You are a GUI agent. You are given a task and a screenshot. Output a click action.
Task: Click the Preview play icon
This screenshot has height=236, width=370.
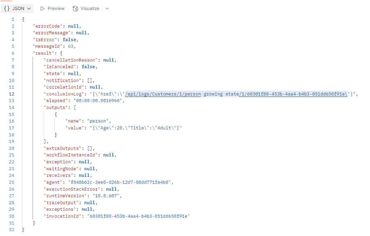click(43, 9)
